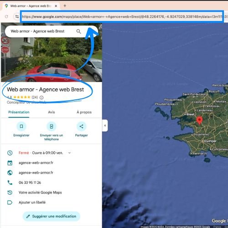The width and height of the screenshot is (228, 228).
Task: Click the label tag icon
Action: (10, 202)
